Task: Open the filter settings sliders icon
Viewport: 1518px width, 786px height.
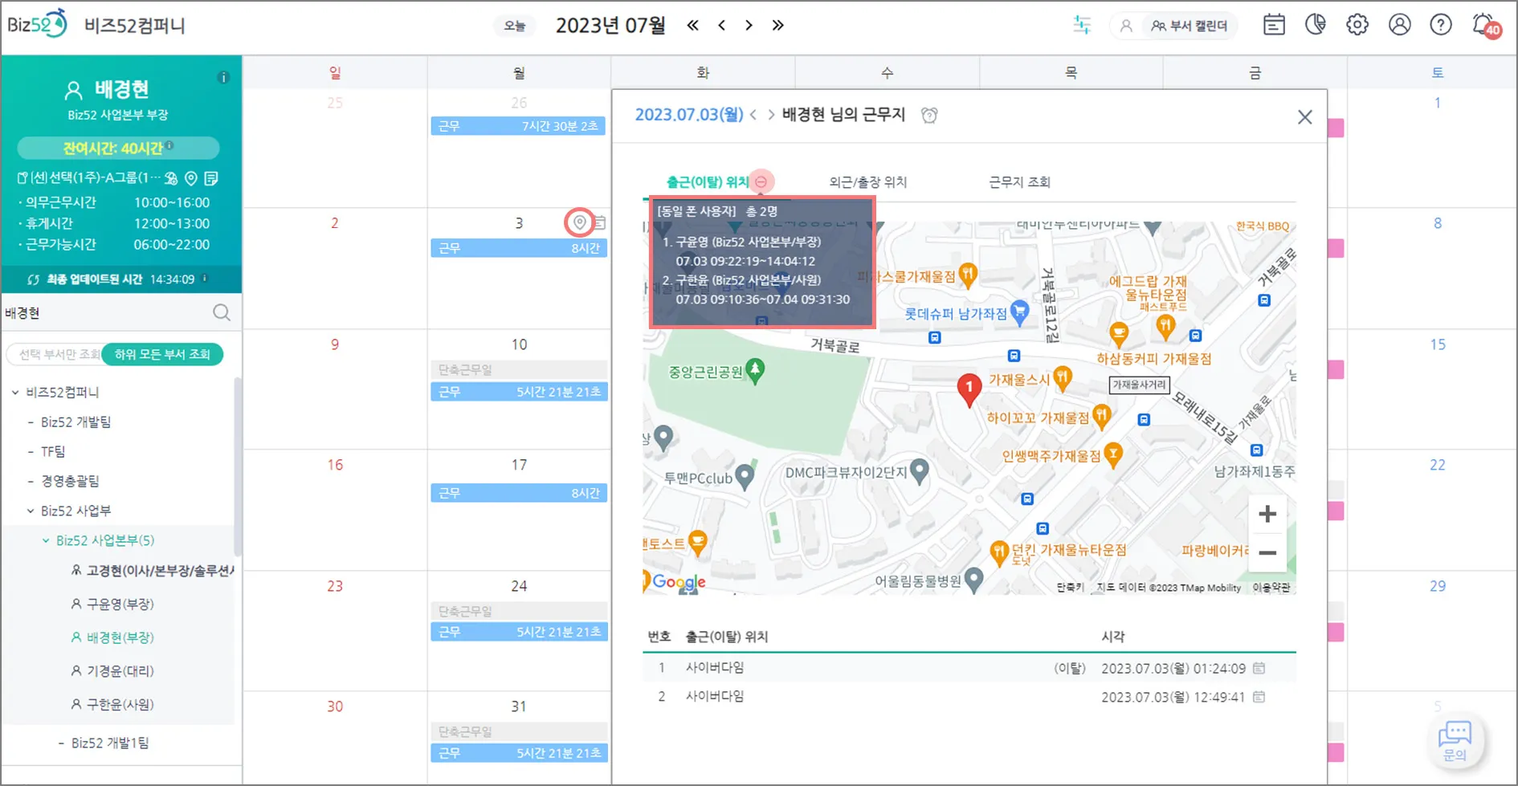Action: pos(1082,25)
